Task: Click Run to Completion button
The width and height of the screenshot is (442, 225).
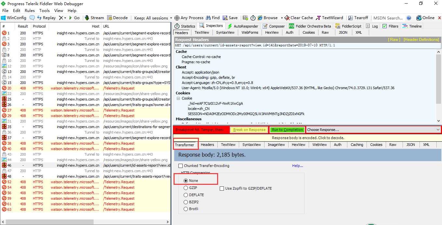Action: [x=288, y=130]
